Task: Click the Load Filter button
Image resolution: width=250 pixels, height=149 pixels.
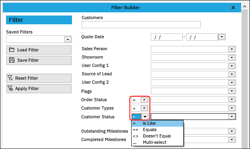Action: (x=39, y=50)
